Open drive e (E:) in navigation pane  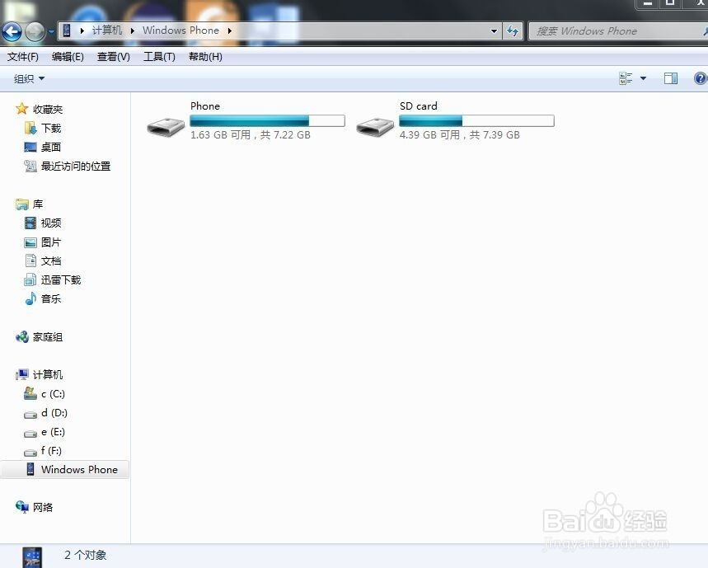coord(54,432)
